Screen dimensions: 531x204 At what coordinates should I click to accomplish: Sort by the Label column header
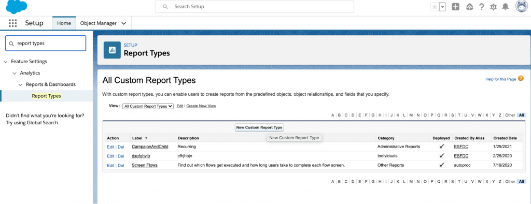point(137,138)
